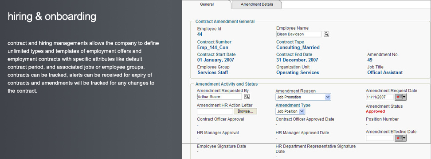Screen dimensions: 431x159
Task: Open the Amendment Request Date calendar icon
Action: [x=399, y=97]
